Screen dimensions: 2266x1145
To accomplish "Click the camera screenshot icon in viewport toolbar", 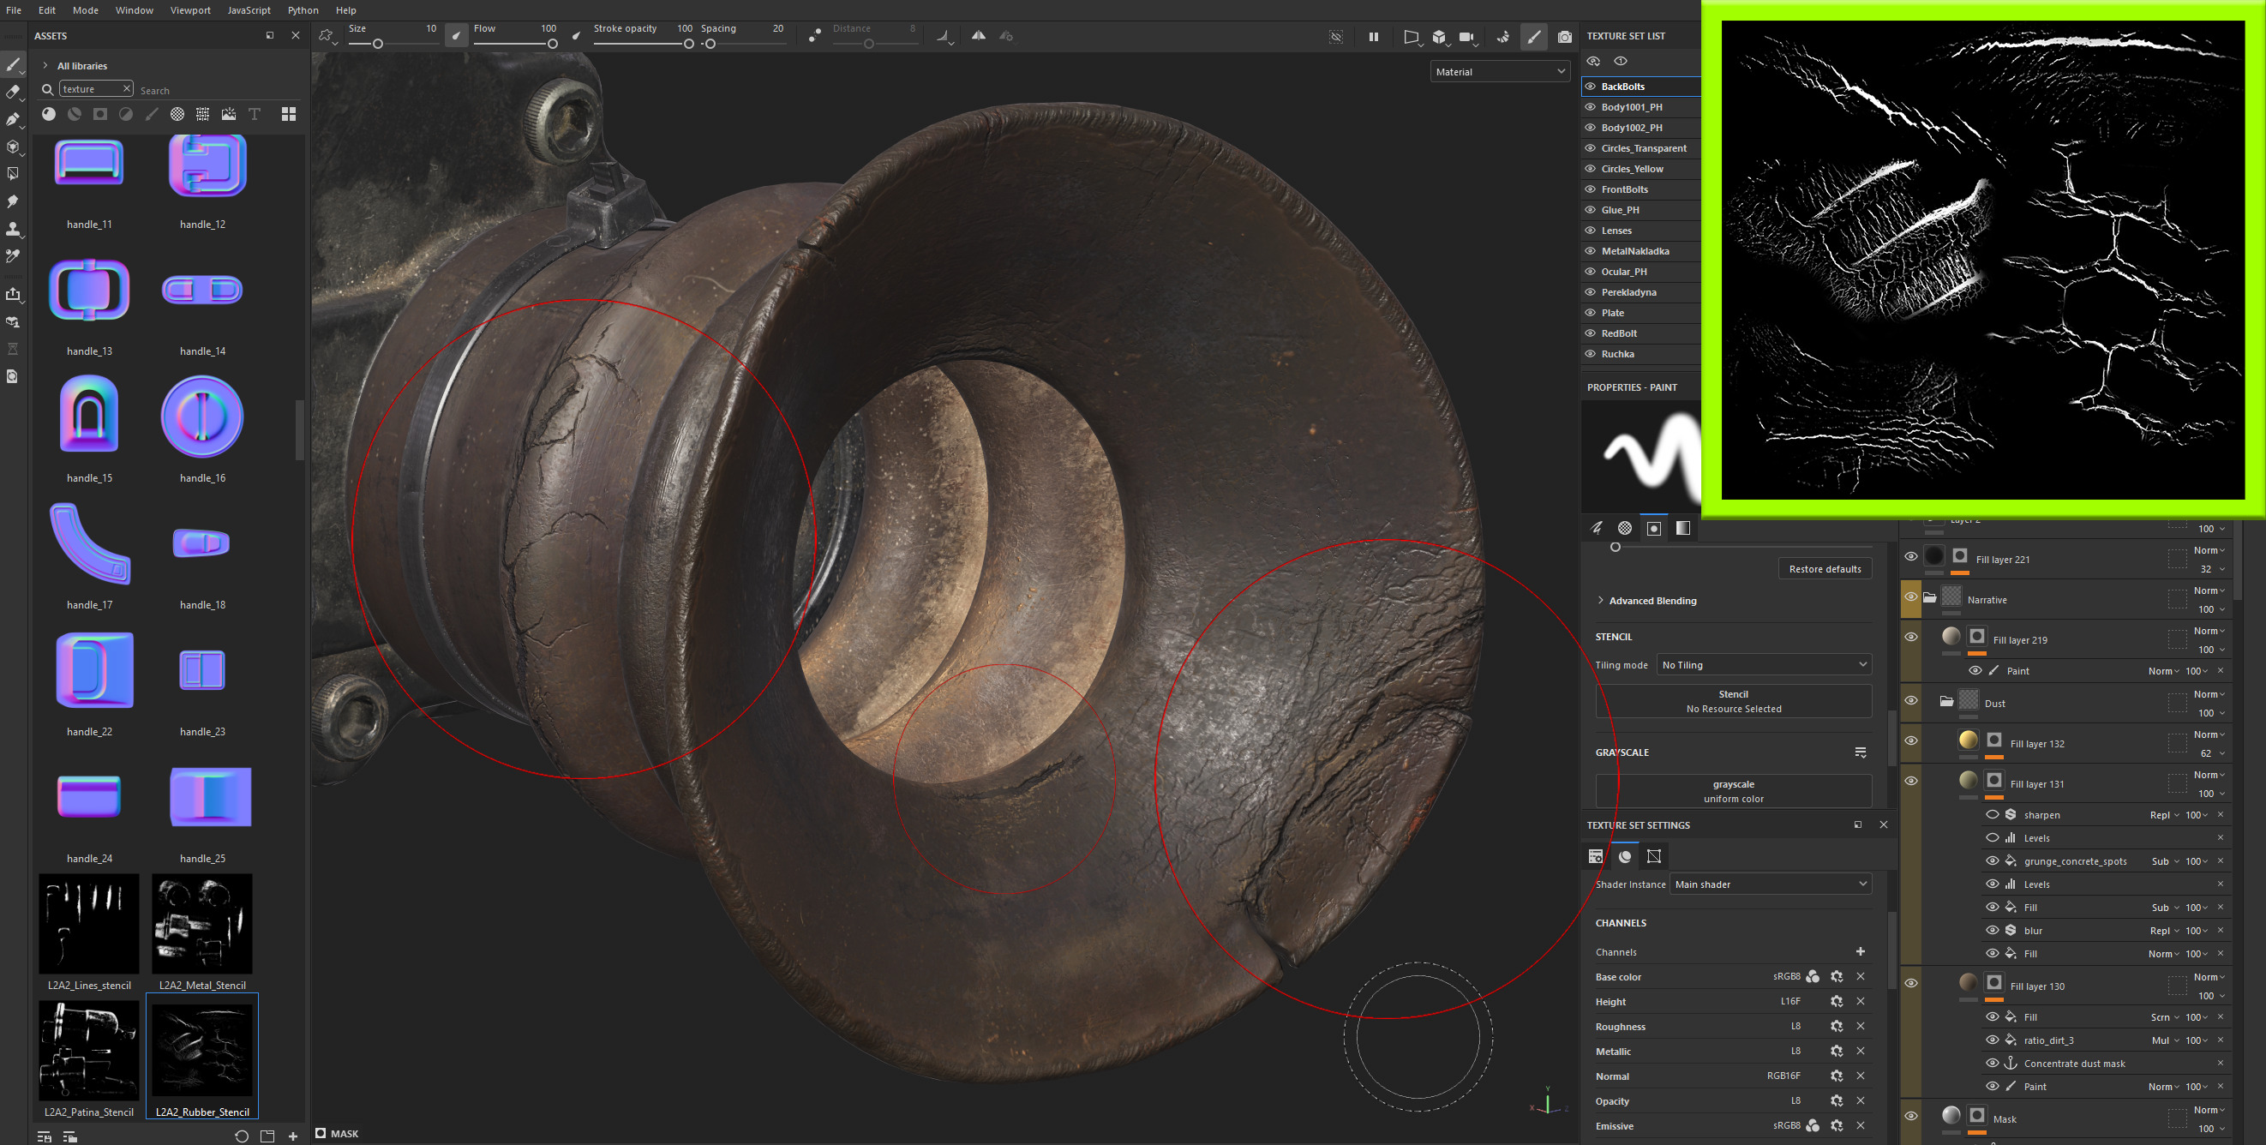I will point(1564,37).
